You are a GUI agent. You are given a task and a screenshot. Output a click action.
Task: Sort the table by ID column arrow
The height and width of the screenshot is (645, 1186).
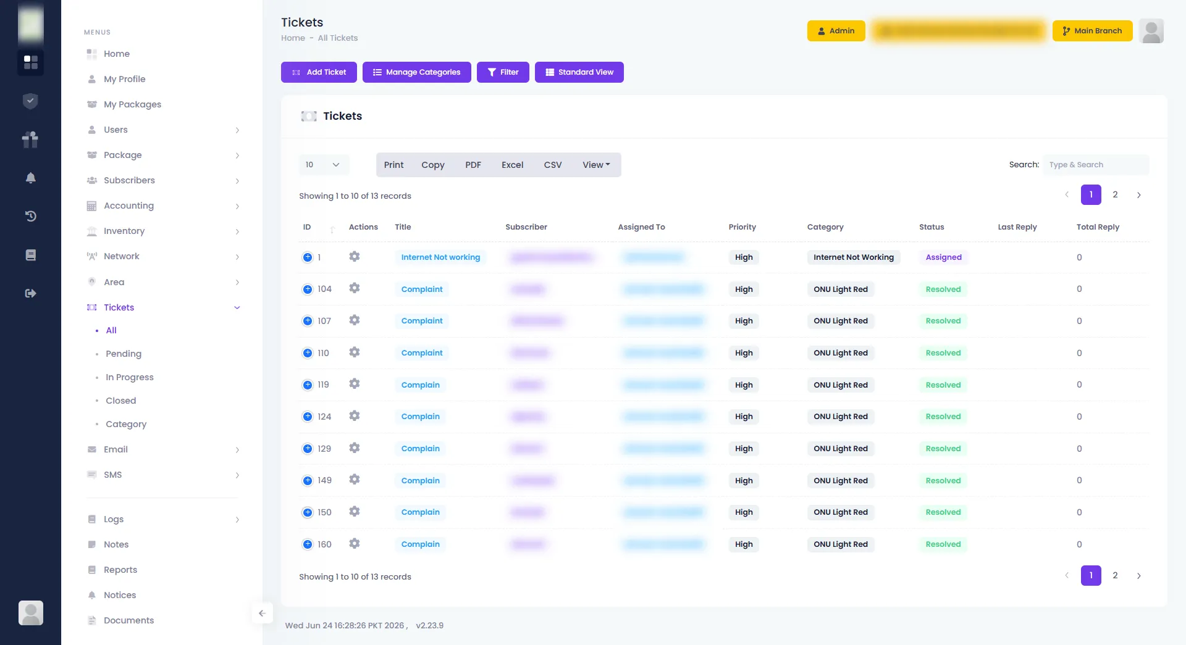pos(332,228)
